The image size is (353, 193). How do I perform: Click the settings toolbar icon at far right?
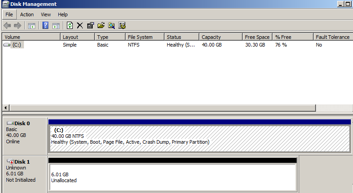[122, 25]
